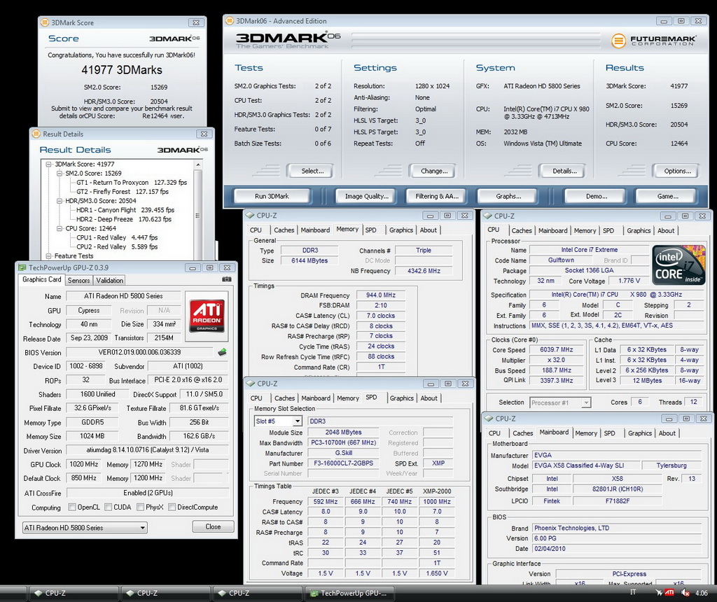Collapse the SM2.0 Score: 15269 node
Image resolution: width=717 pixels, height=602 pixels.
tap(60, 173)
